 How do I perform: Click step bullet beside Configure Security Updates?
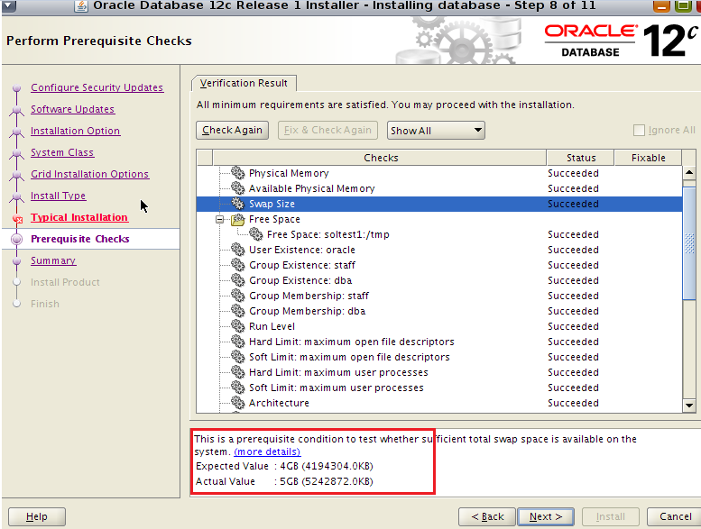pyautogui.click(x=16, y=88)
